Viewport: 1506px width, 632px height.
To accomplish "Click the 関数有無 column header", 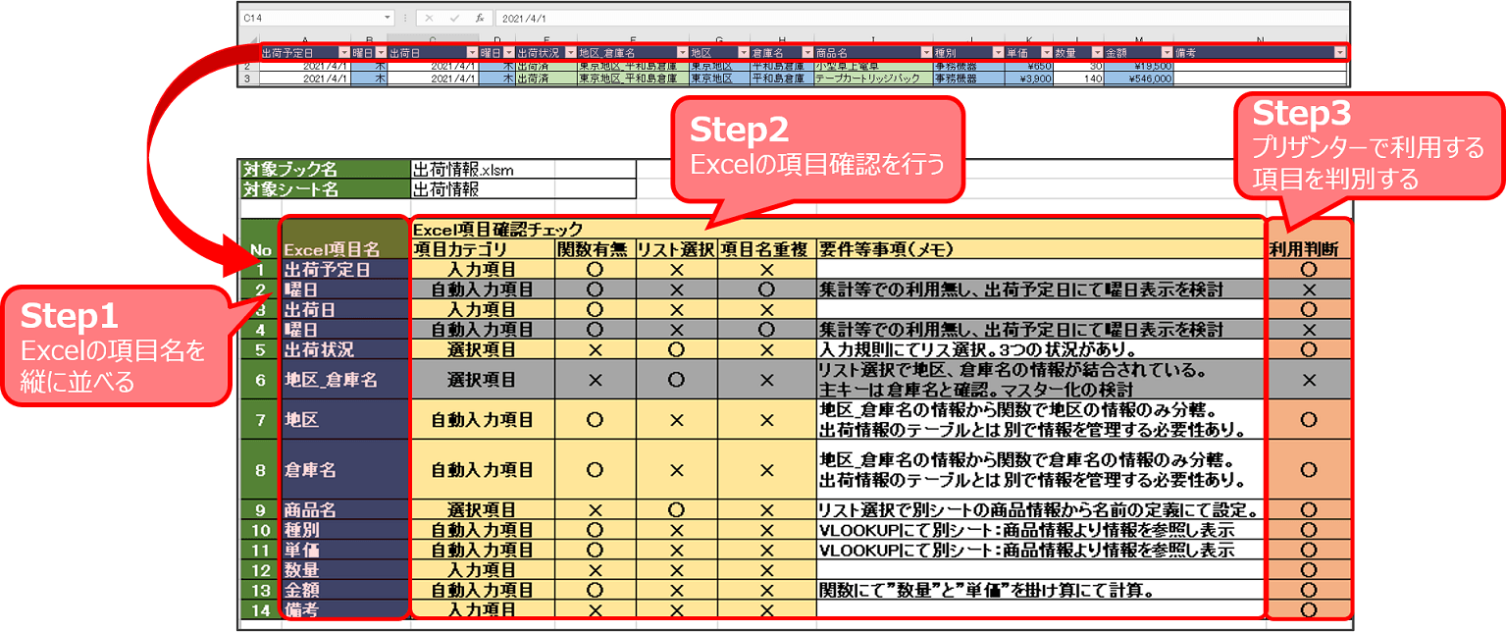I will click(595, 249).
